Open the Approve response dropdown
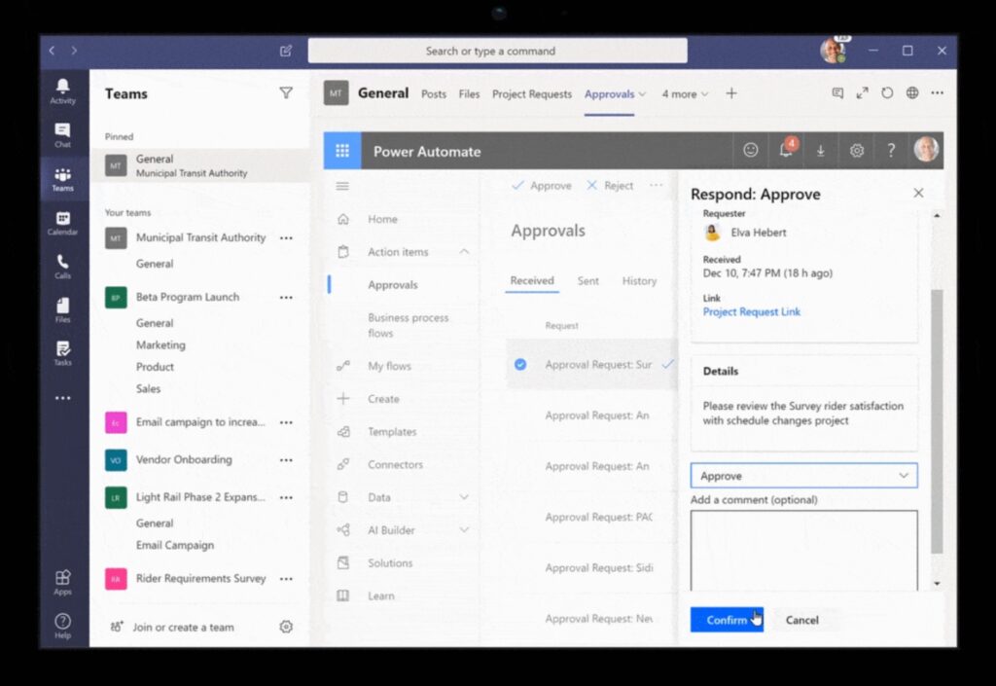Screen dimensions: 996x686 pos(803,475)
